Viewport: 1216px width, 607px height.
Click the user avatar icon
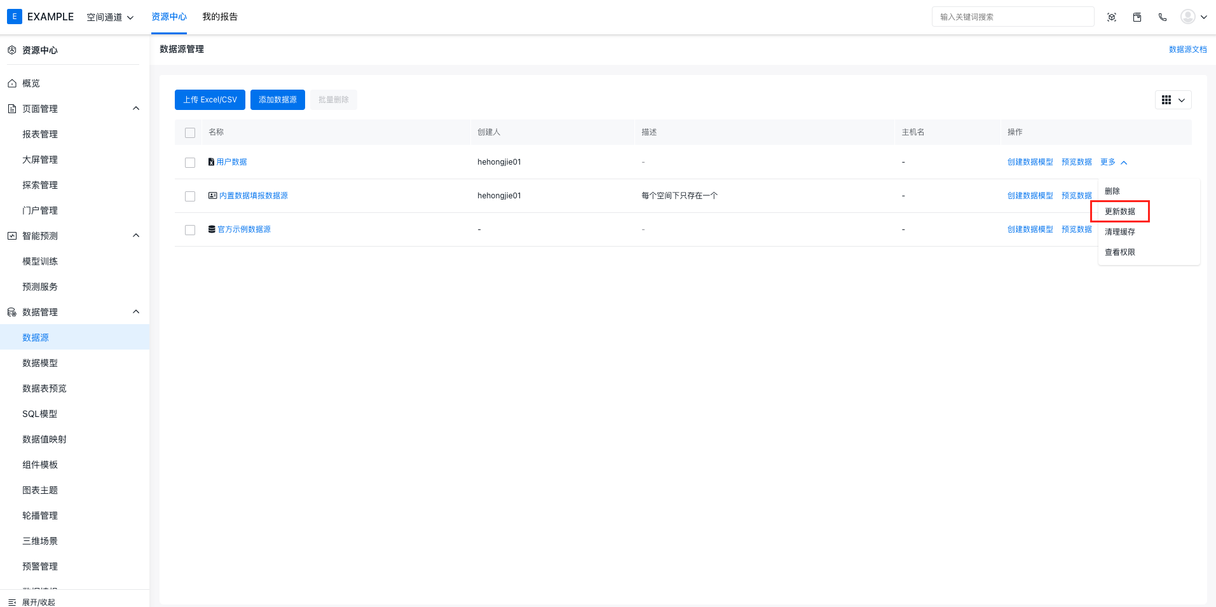pos(1188,17)
